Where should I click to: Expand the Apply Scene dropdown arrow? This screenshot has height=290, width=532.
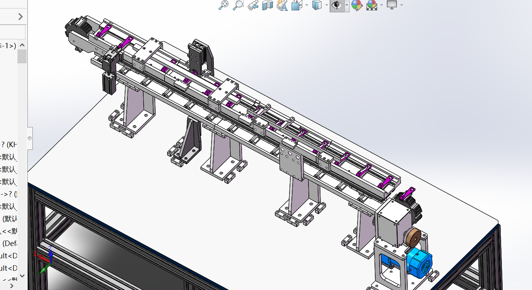[x=381, y=5]
